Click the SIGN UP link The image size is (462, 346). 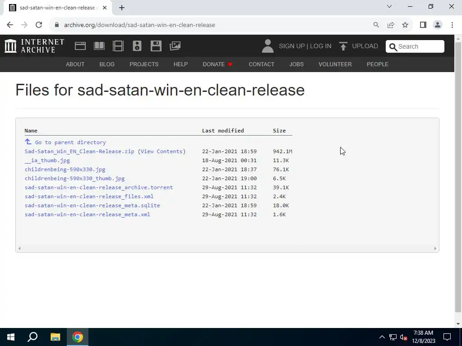click(292, 46)
